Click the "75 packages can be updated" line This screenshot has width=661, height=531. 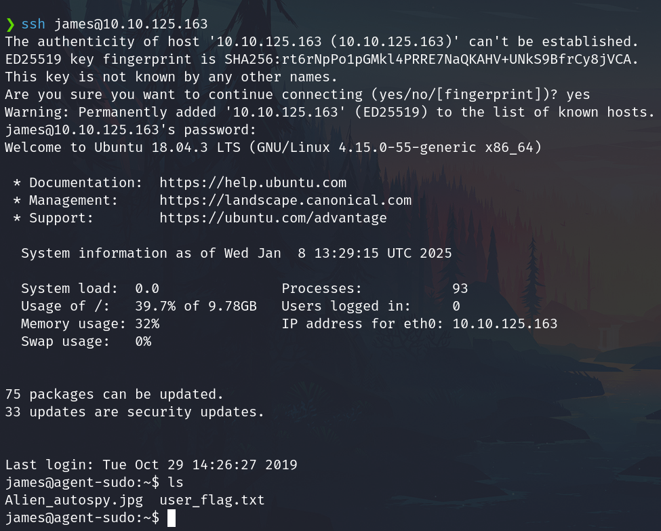point(114,395)
